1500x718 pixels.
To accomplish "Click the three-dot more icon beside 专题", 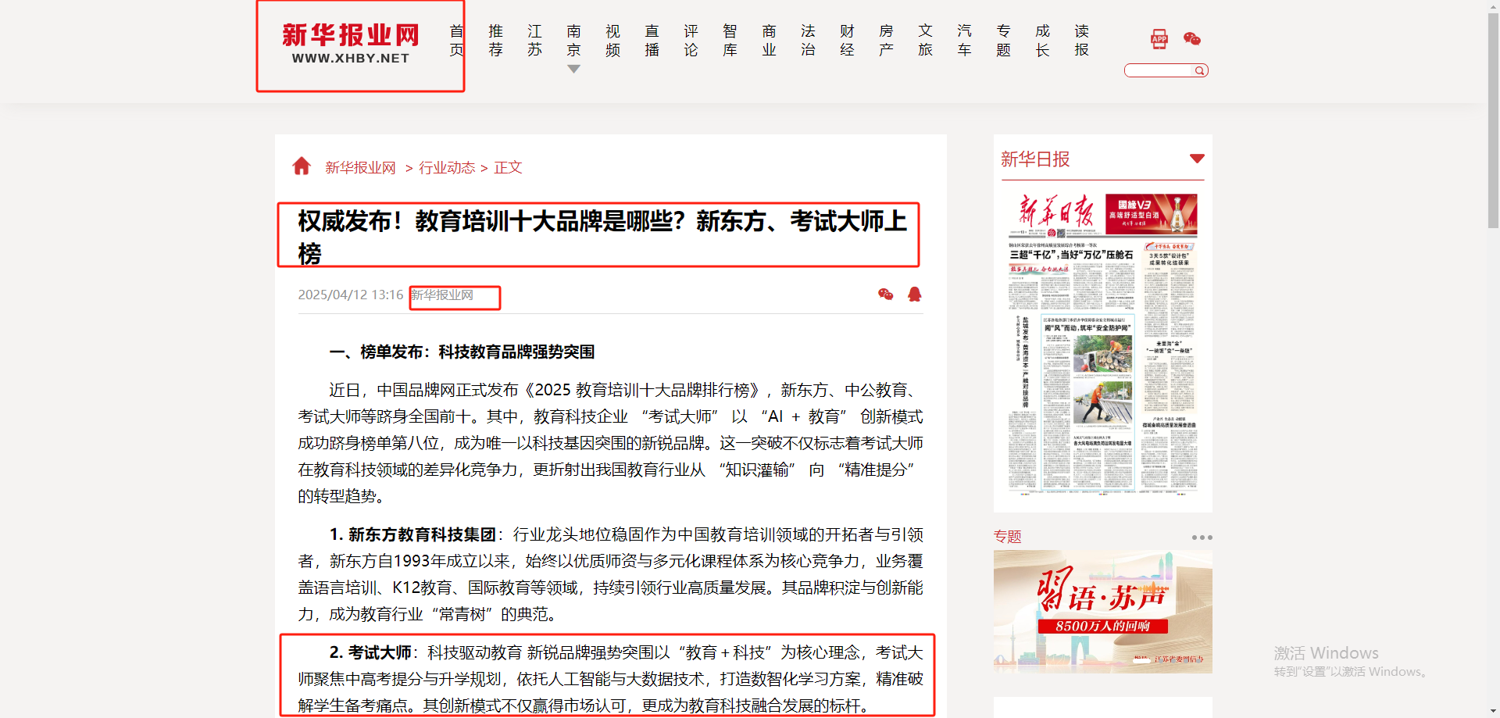I will point(1202,538).
